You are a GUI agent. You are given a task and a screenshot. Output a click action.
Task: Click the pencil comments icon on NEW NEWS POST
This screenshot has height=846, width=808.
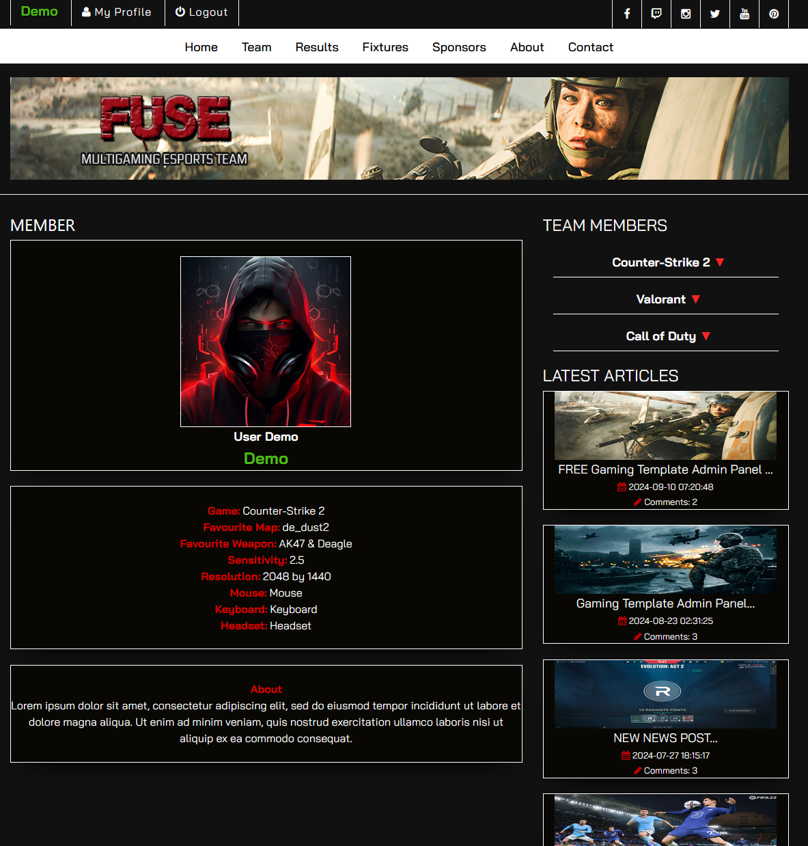(x=637, y=771)
